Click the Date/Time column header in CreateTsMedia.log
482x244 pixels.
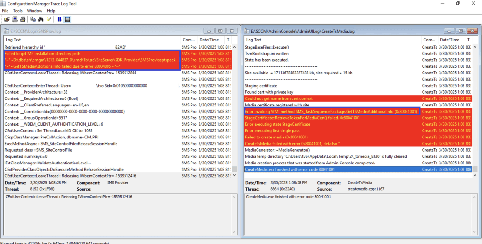pos(449,40)
